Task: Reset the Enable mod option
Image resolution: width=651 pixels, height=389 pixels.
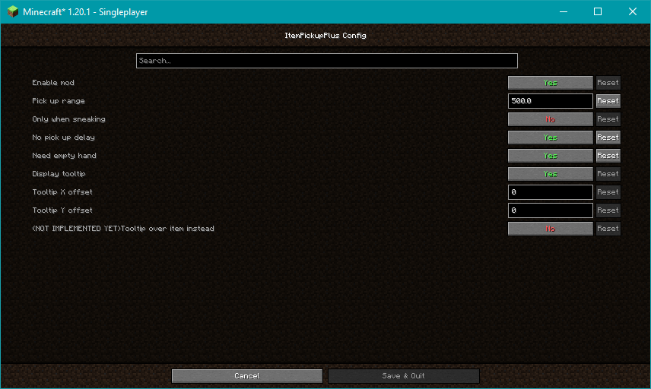Action: coord(608,83)
